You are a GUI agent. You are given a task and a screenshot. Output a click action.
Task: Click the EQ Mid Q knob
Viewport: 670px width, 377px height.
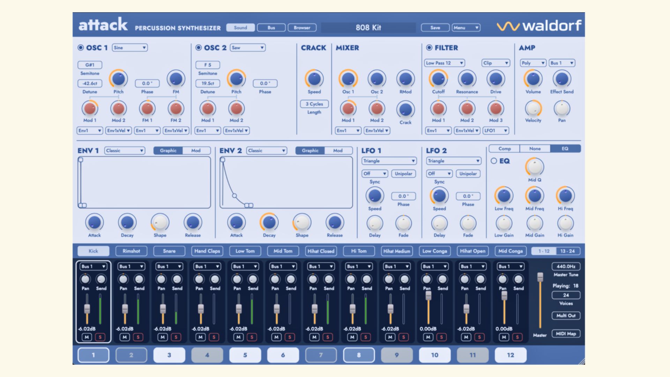click(x=534, y=167)
